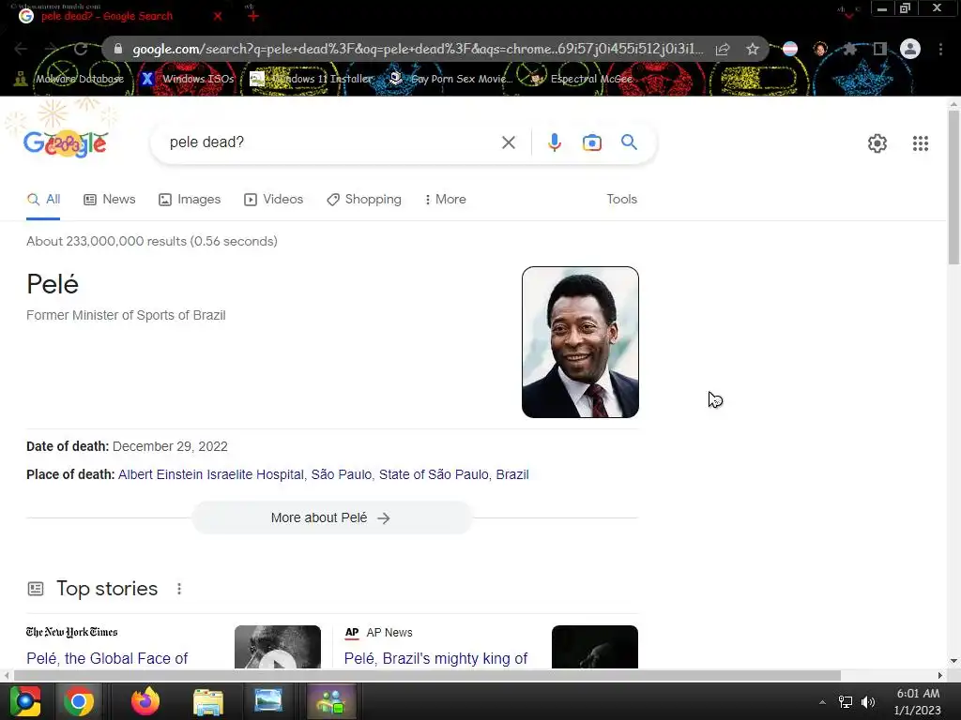Screen dimensions: 961x720
Task: Show hidden system tray icons arrow
Action: click(822, 702)
